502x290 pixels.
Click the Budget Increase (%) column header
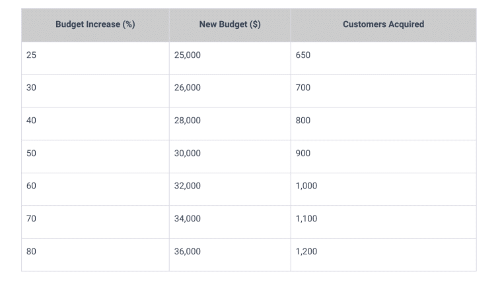click(95, 25)
